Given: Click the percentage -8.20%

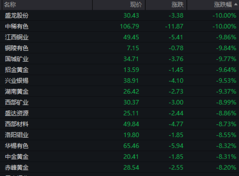Looking at the screenshot, I should (x=226, y=168).
